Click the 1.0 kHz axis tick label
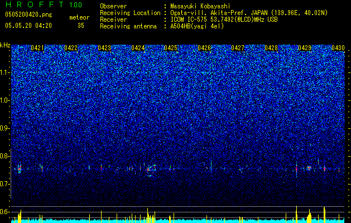351x223 pixels. click(5, 100)
